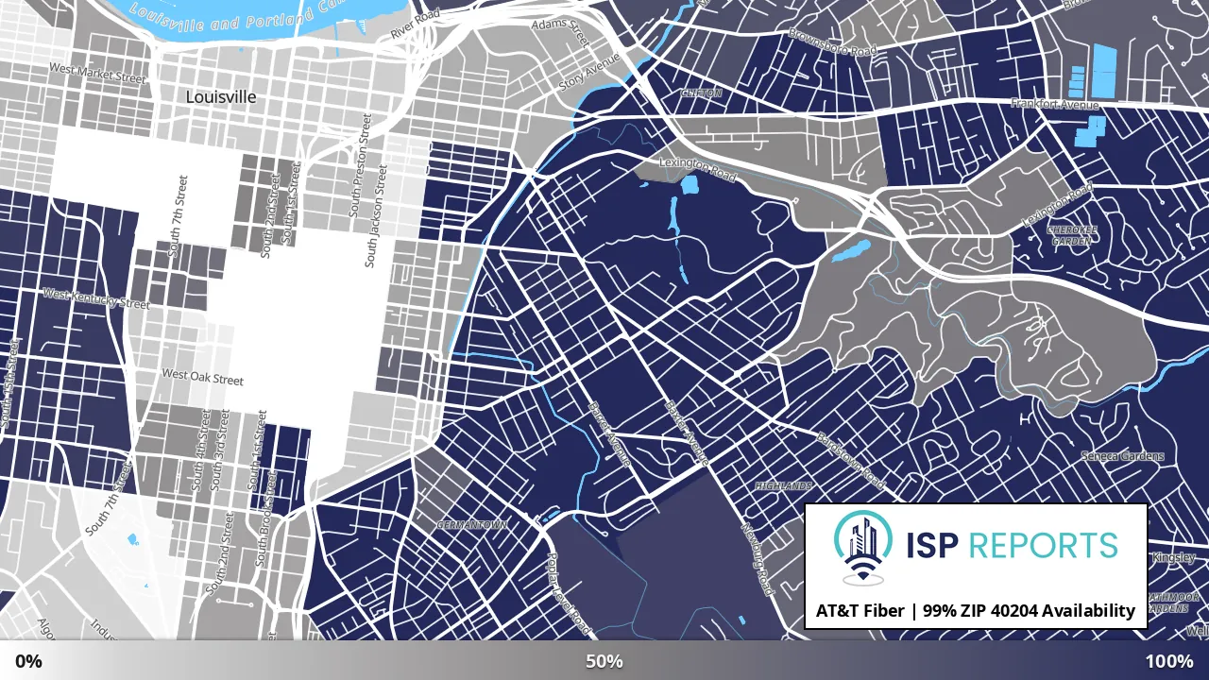Click the Seneca Gardens label

tap(1123, 456)
